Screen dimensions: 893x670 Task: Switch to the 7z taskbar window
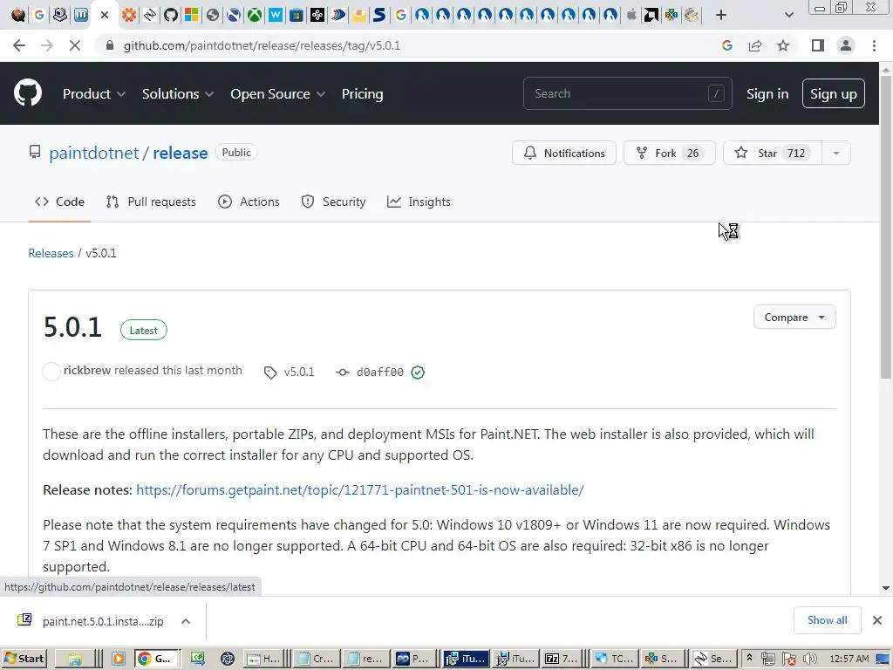562,659
